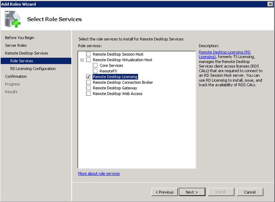Image resolution: width=275 pixels, height=202 pixels.
Task: Open the Remote Desktop Licensing description link
Action: tap(225, 54)
